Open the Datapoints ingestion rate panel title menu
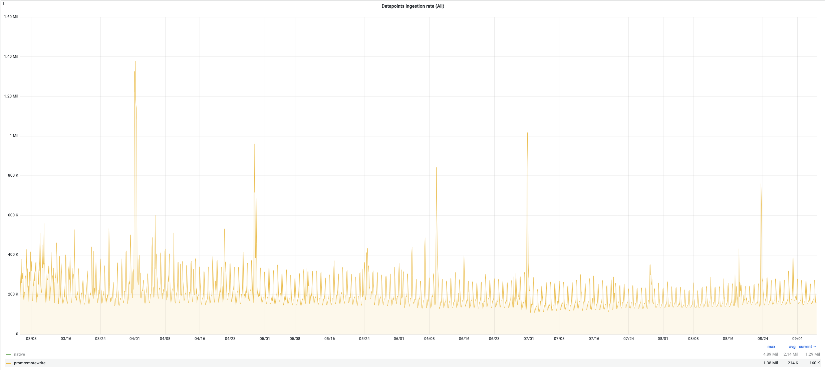The width and height of the screenshot is (825, 370). click(412, 6)
